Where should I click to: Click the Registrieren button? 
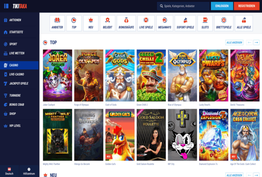pyautogui.click(x=246, y=6)
